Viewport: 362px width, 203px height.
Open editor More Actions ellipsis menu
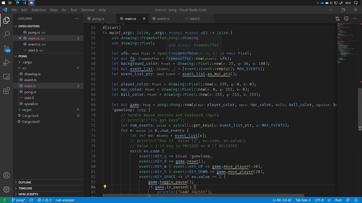[x=355, y=19]
